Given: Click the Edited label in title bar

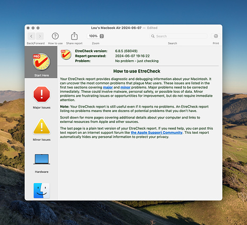Looking at the screenshot, I should coord(152,28).
